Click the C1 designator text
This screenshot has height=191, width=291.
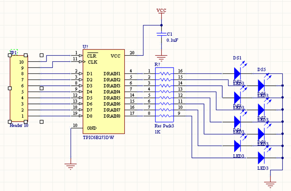click(x=170, y=34)
